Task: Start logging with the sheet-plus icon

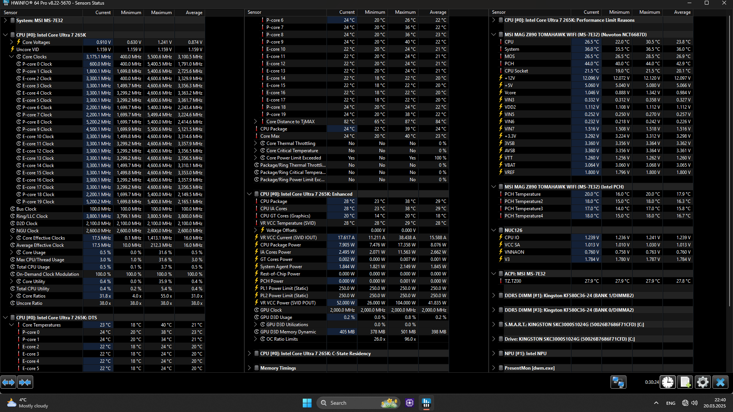Action: 685,382
